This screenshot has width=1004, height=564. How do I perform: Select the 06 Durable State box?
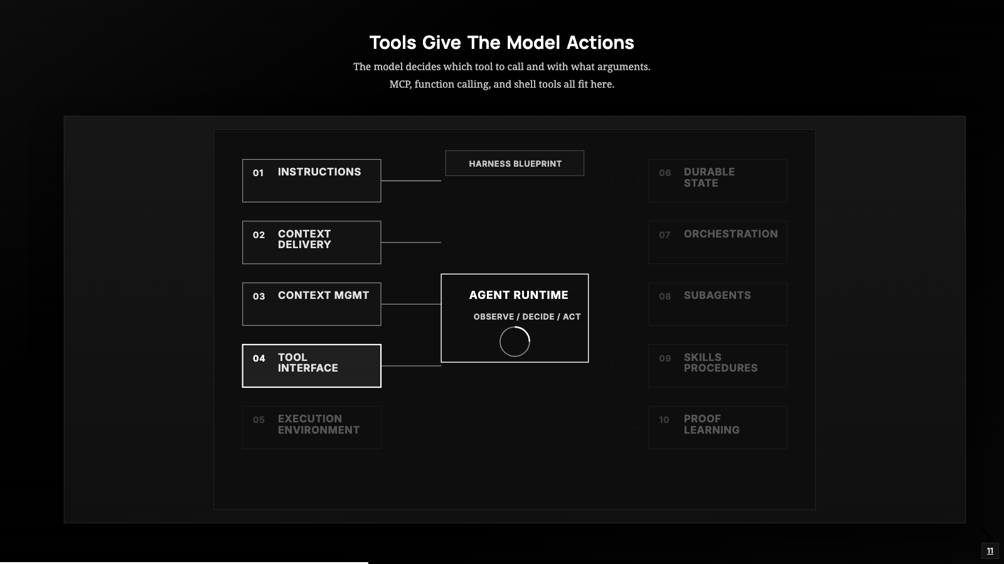(717, 180)
